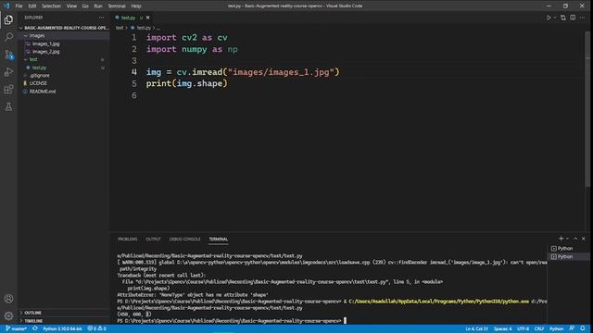Open the Explorer view in activity bar
Screen dimensions: 593x333
(x=8, y=19)
